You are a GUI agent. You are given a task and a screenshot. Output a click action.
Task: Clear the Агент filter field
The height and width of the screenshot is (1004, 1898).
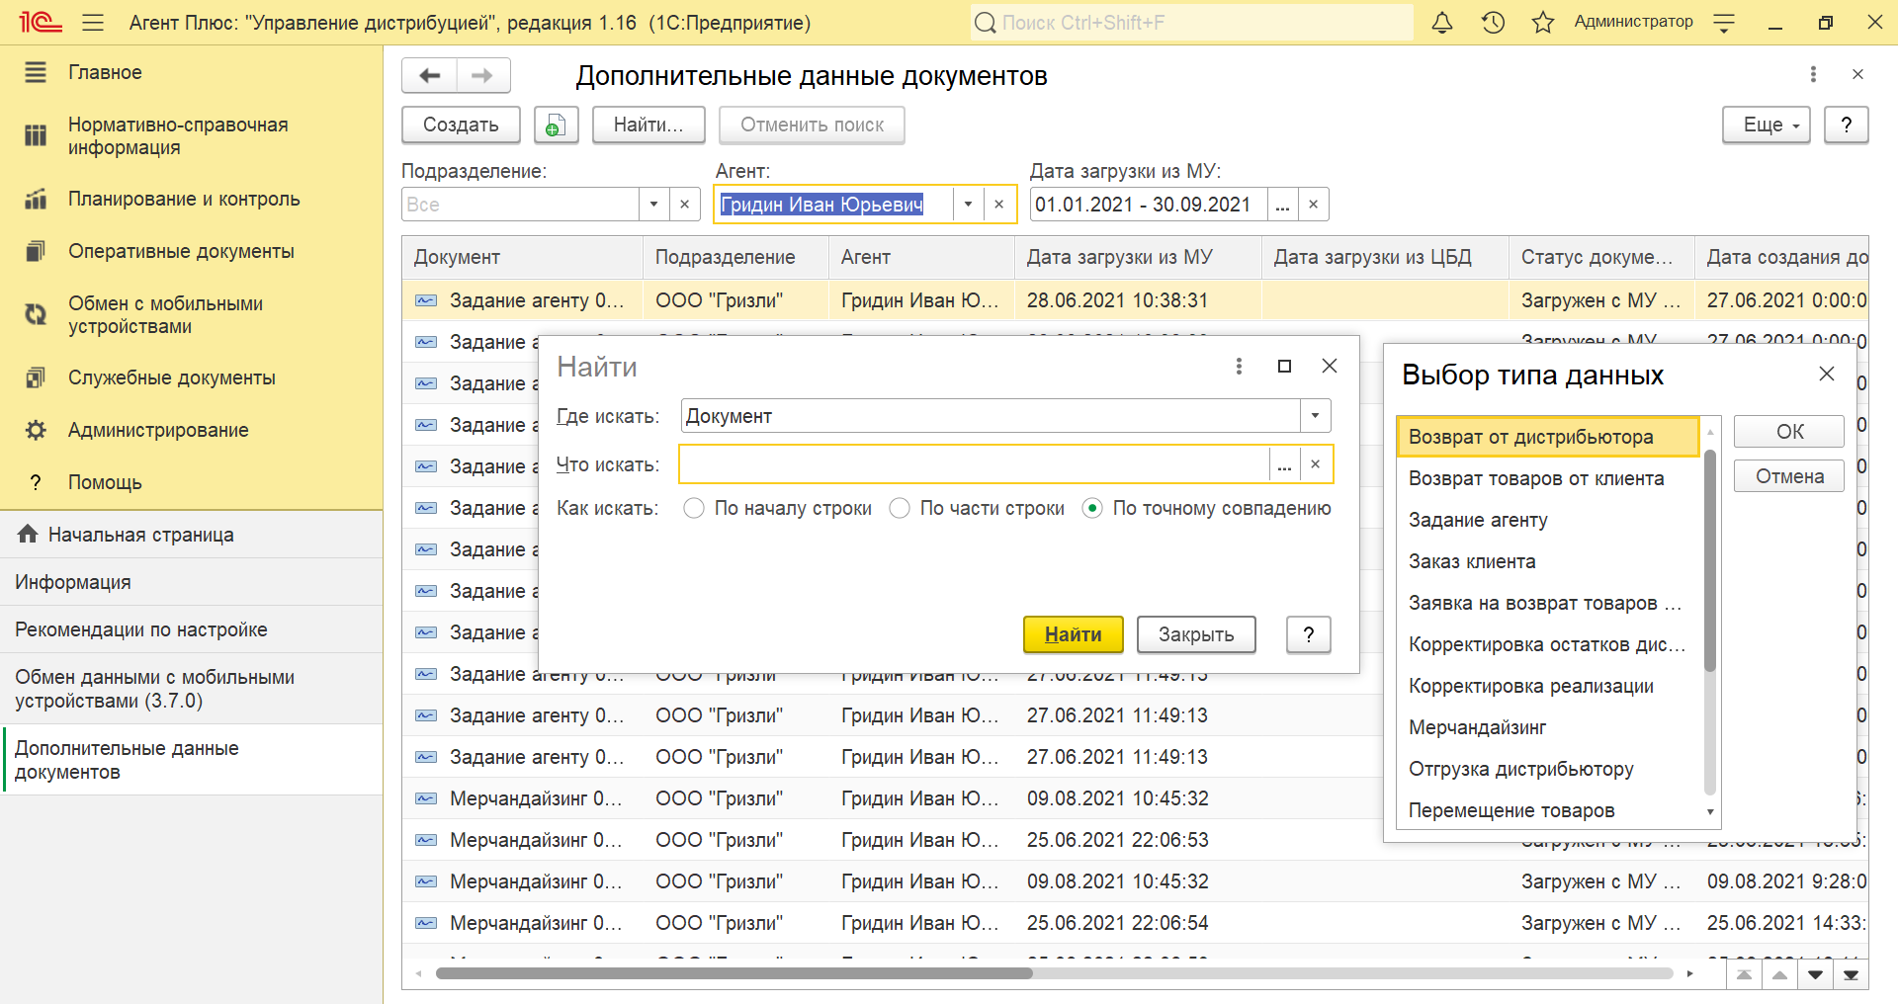pos(998,205)
